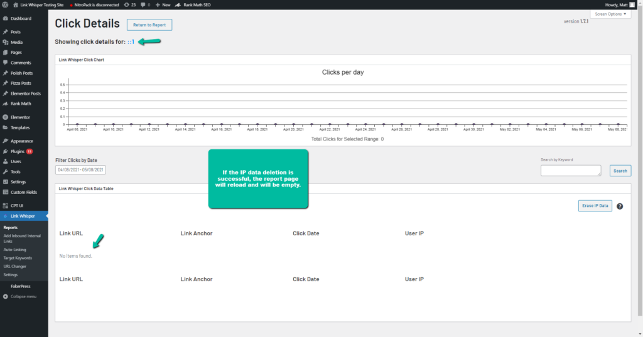The image size is (643, 337).
Task: Click the Search button
Action: point(620,171)
